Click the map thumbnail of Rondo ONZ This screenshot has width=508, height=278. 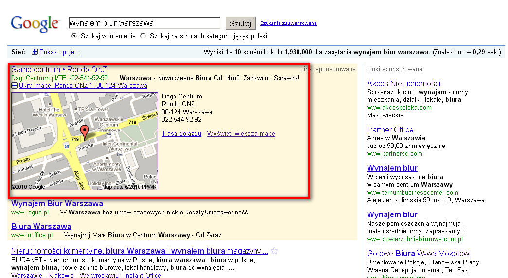click(85, 141)
